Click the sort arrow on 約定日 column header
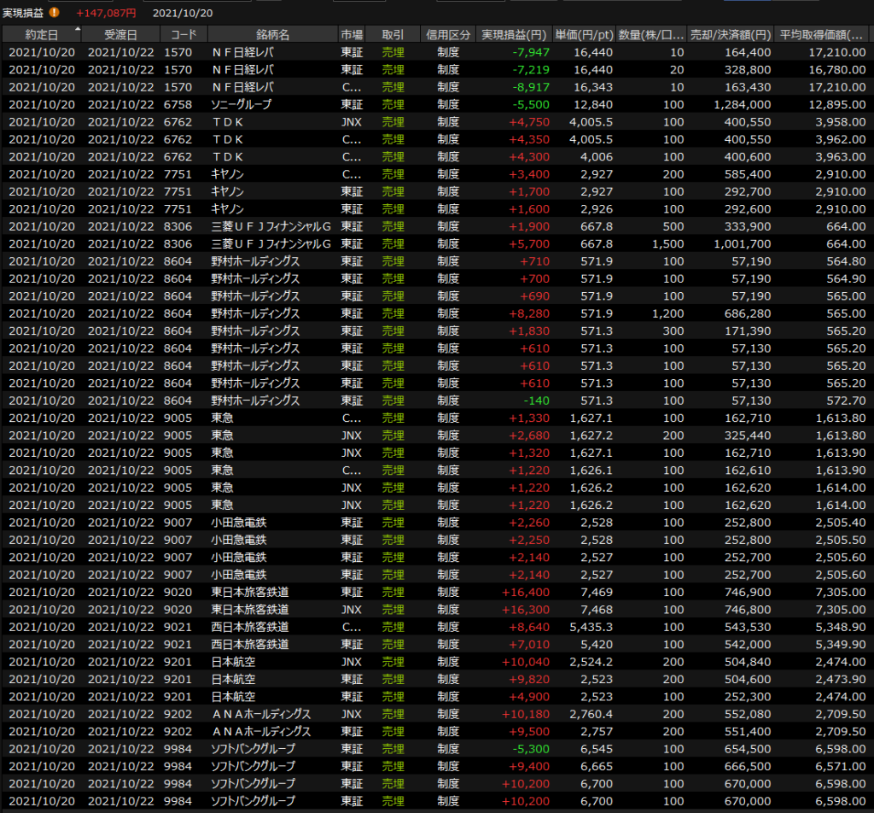Viewport: 874px width, 813px height. point(79,29)
